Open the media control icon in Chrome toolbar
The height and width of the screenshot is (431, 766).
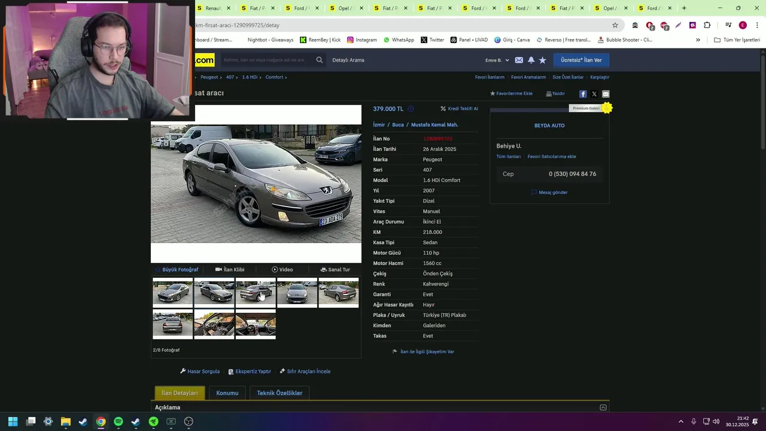728,25
